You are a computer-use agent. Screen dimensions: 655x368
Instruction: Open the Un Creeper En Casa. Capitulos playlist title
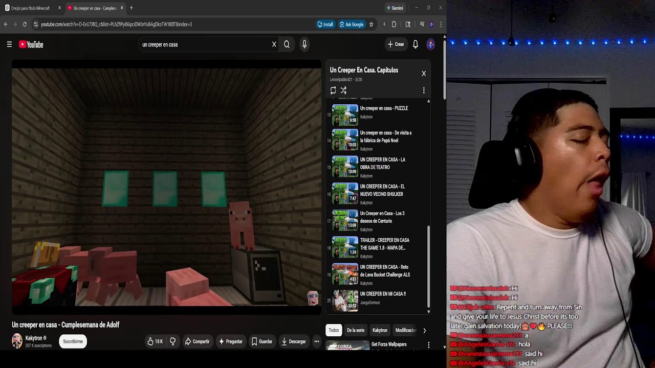[x=364, y=70]
